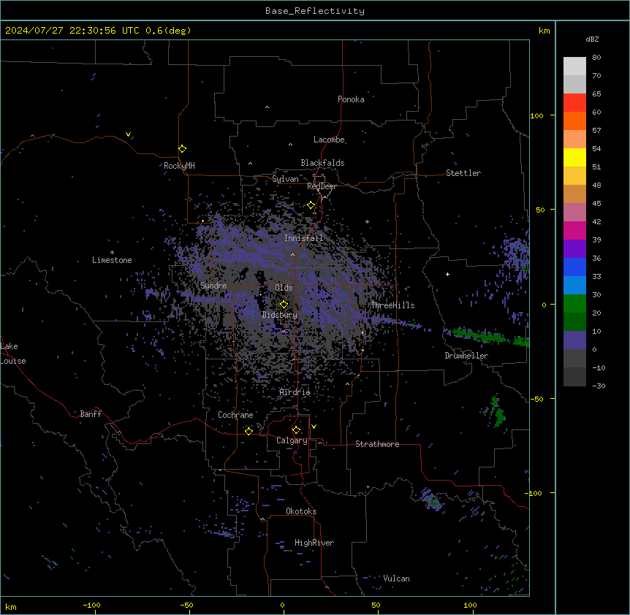
Task: Click the white caret marker west of Blackfalds
Action: (x=250, y=164)
